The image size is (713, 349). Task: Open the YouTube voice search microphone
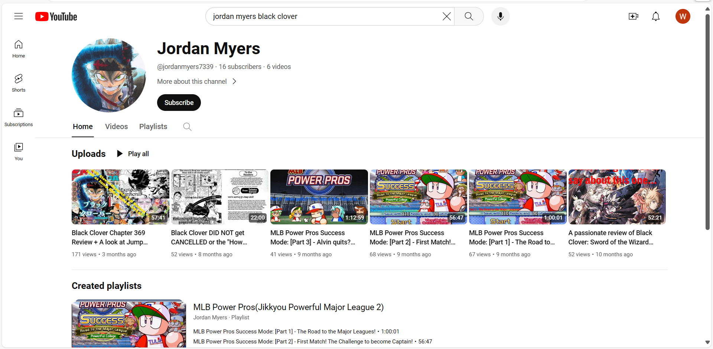(500, 16)
